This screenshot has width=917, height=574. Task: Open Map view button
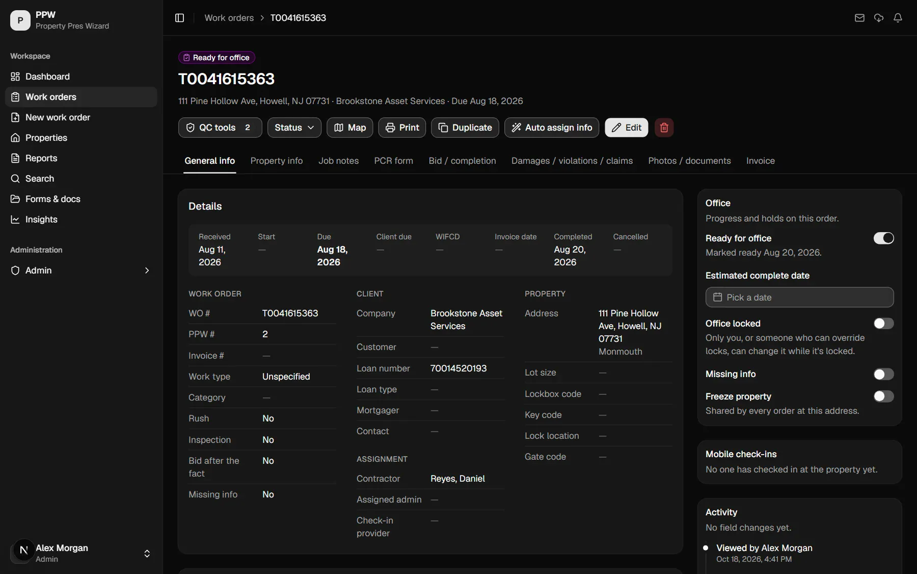[x=349, y=127]
